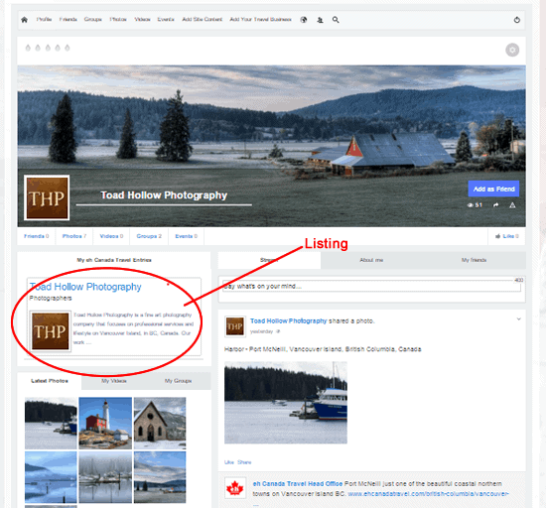Open the globe notifications icon
The width and height of the screenshot is (546, 508).
tap(304, 20)
